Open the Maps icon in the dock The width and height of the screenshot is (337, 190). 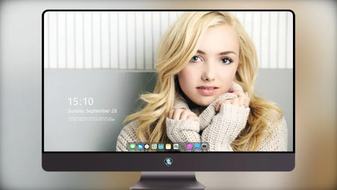tap(154, 147)
